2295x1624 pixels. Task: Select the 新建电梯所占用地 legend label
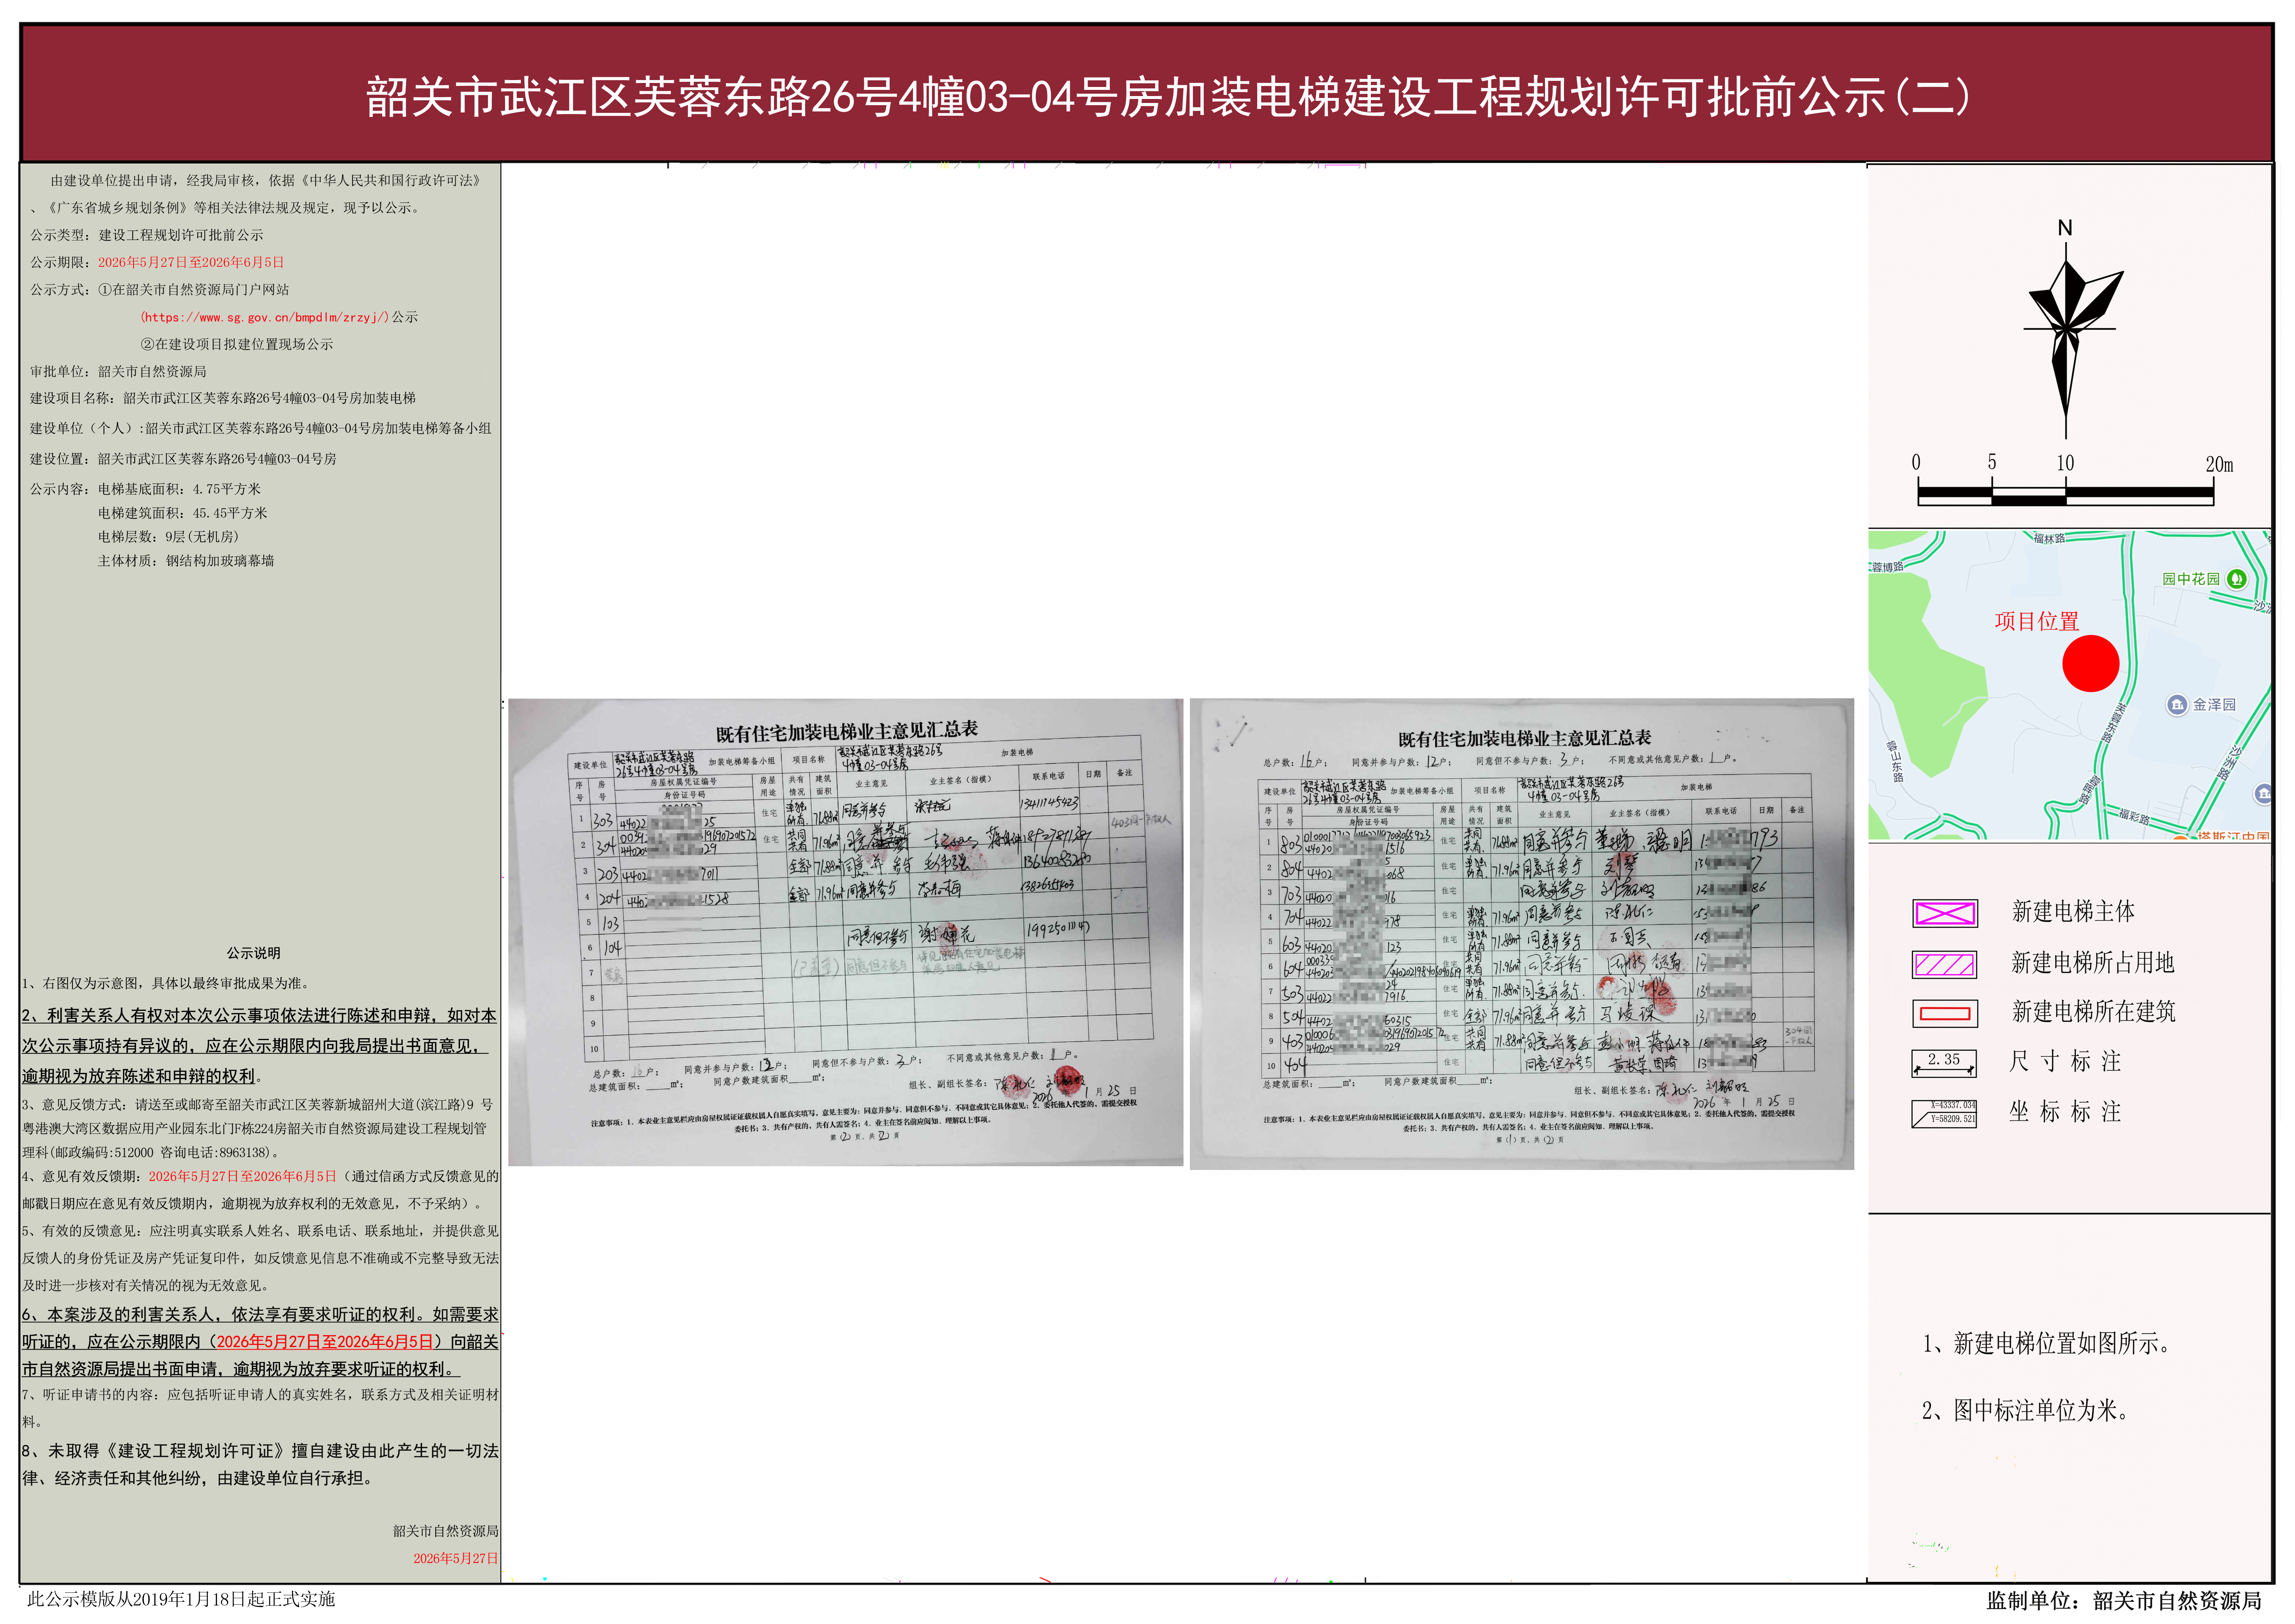click(x=2093, y=962)
